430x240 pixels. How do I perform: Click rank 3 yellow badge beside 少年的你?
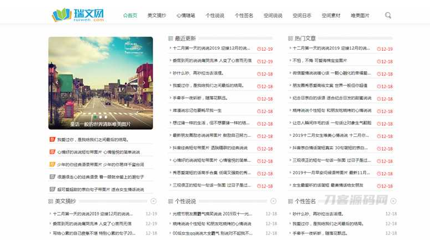[53, 164]
